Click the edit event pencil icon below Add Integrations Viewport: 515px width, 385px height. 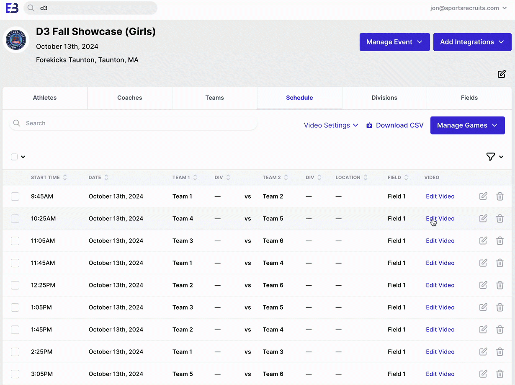501,74
